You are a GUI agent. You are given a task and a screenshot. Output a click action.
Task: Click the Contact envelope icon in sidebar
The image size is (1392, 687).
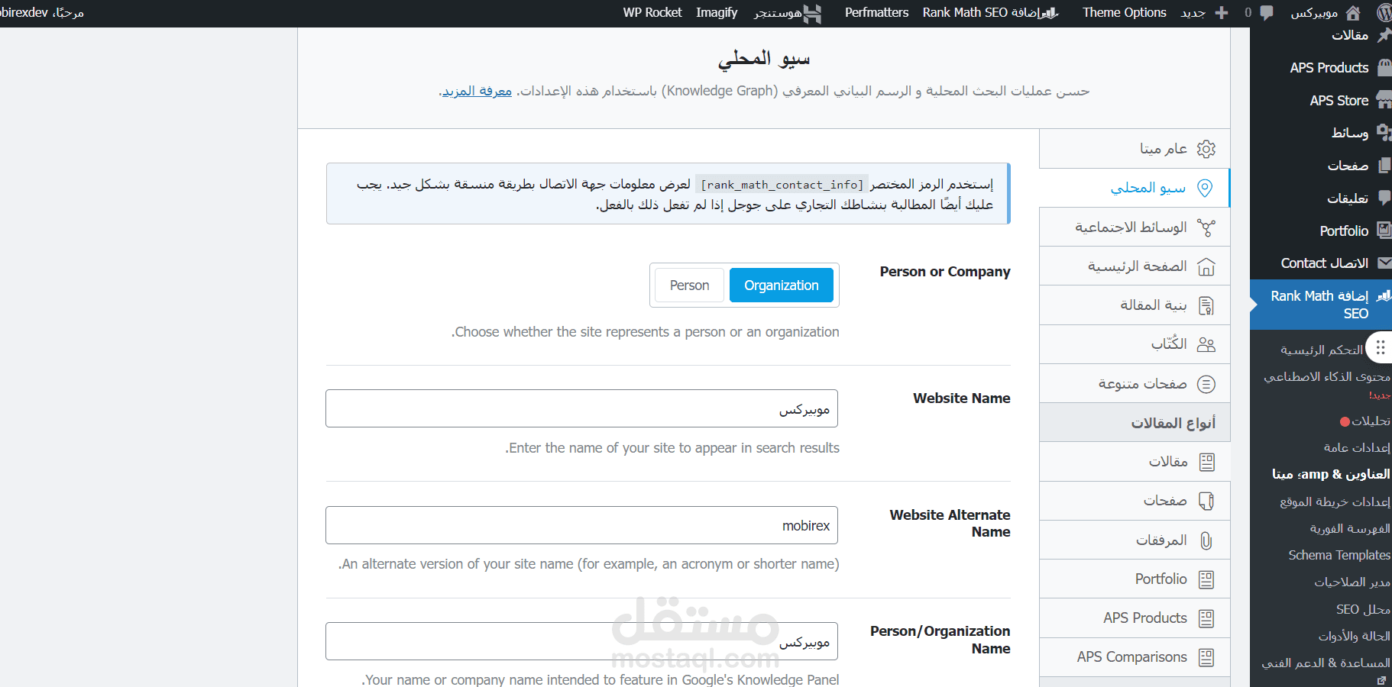pos(1384,263)
